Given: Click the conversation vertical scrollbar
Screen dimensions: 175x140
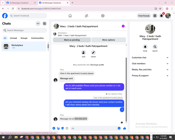Looking at the screenshot, I should point(126,90).
